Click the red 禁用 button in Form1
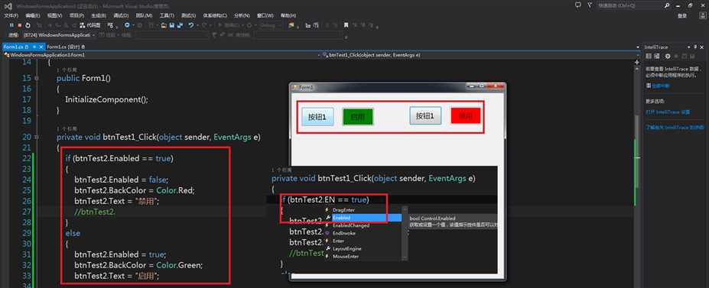Viewport: 709px width, 288px height. (466, 115)
